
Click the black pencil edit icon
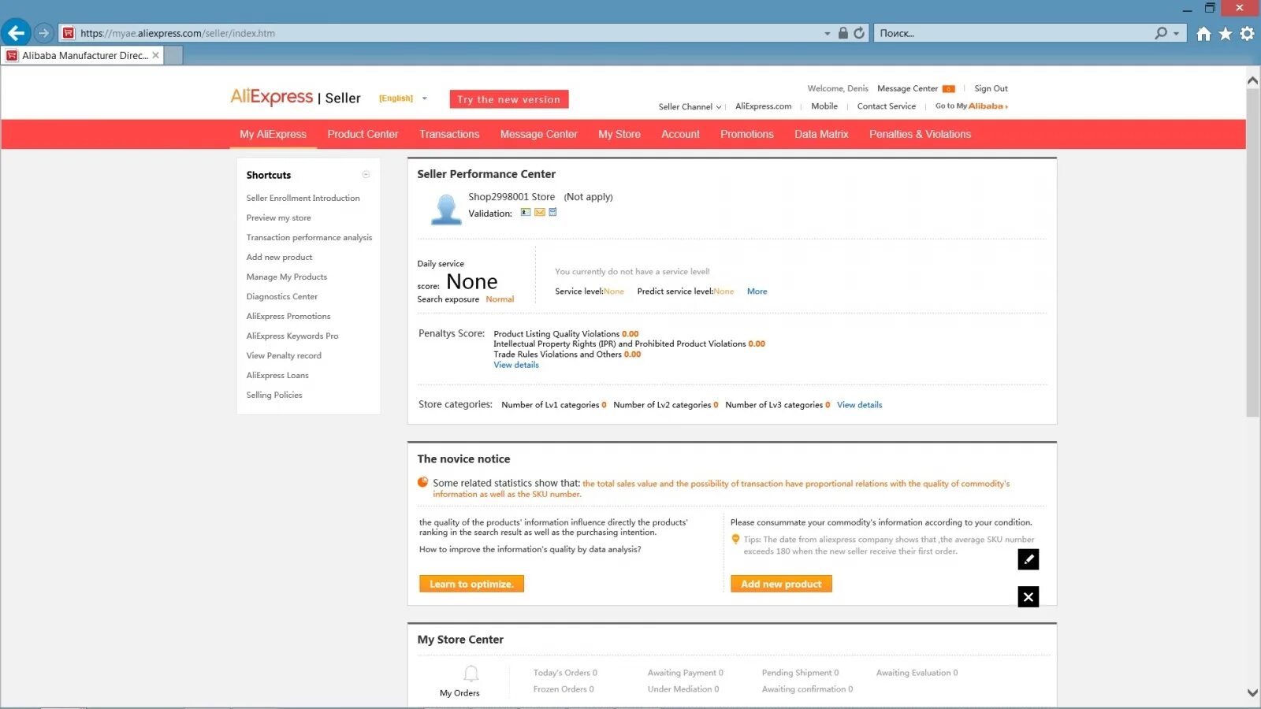tap(1029, 559)
